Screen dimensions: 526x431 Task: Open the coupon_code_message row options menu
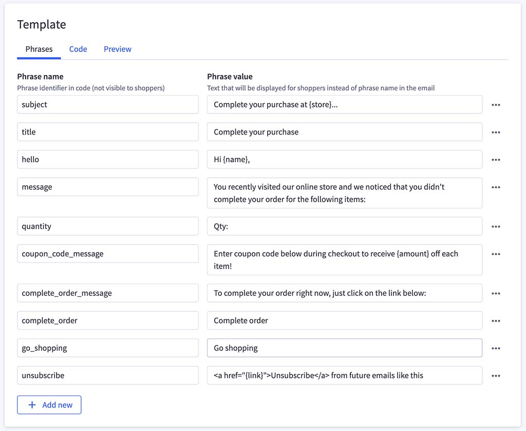[496, 254]
